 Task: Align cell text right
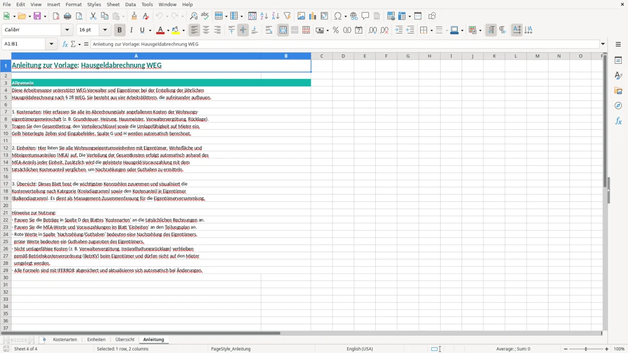pyautogui.click(x=217, y=30)
